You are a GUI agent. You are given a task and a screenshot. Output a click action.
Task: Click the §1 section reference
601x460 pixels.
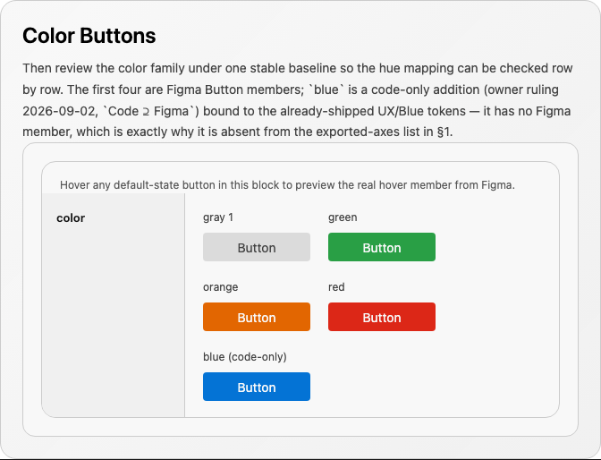point(444,132)
